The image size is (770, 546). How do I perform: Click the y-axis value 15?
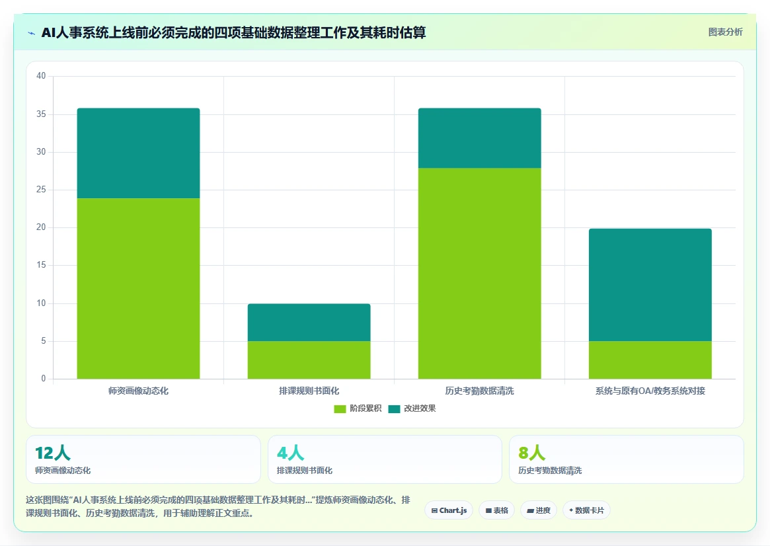[41, 265]
